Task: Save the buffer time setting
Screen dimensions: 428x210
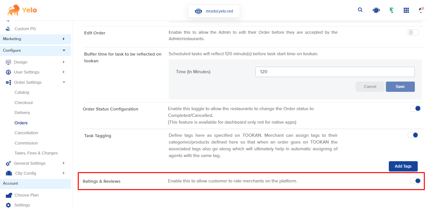Action: point(400,86)
